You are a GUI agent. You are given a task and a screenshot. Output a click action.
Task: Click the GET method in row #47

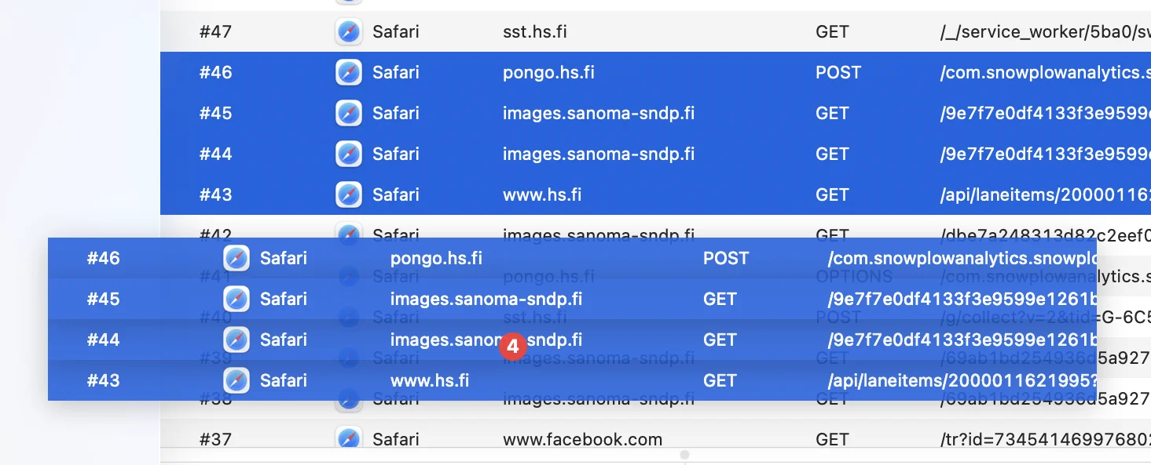pyautogui.click(x=832, y=32)
